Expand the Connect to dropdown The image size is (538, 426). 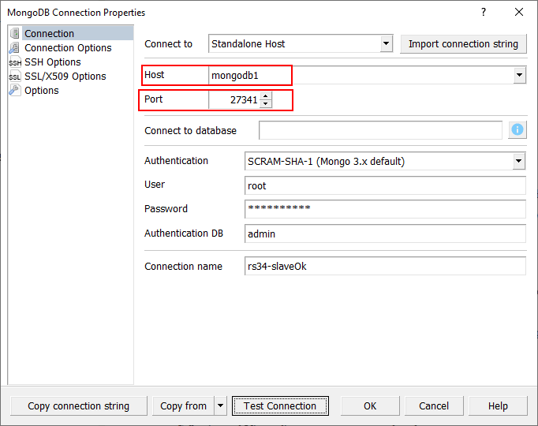[x=386, y=44]
